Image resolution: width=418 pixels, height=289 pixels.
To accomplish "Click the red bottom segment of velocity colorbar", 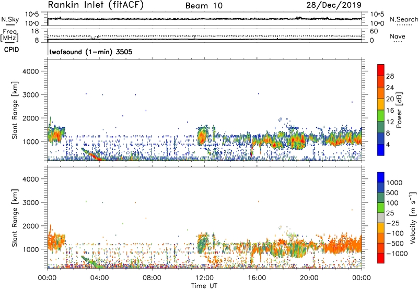I will [x=381, y=258].
